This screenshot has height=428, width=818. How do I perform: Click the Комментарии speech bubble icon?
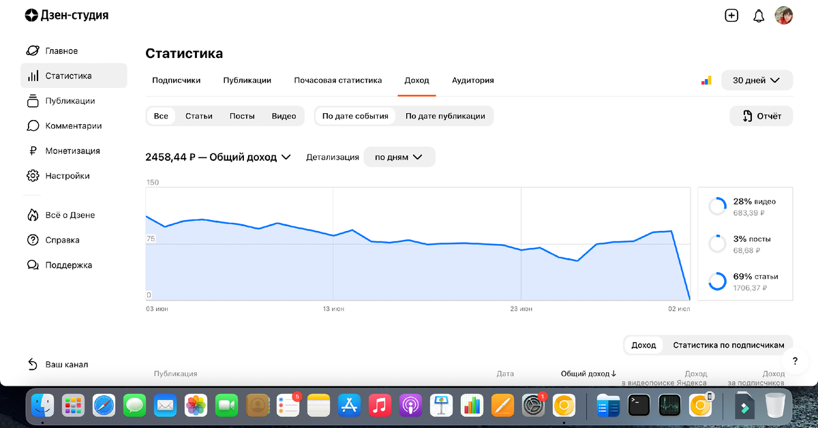click(x=33, y=126)
